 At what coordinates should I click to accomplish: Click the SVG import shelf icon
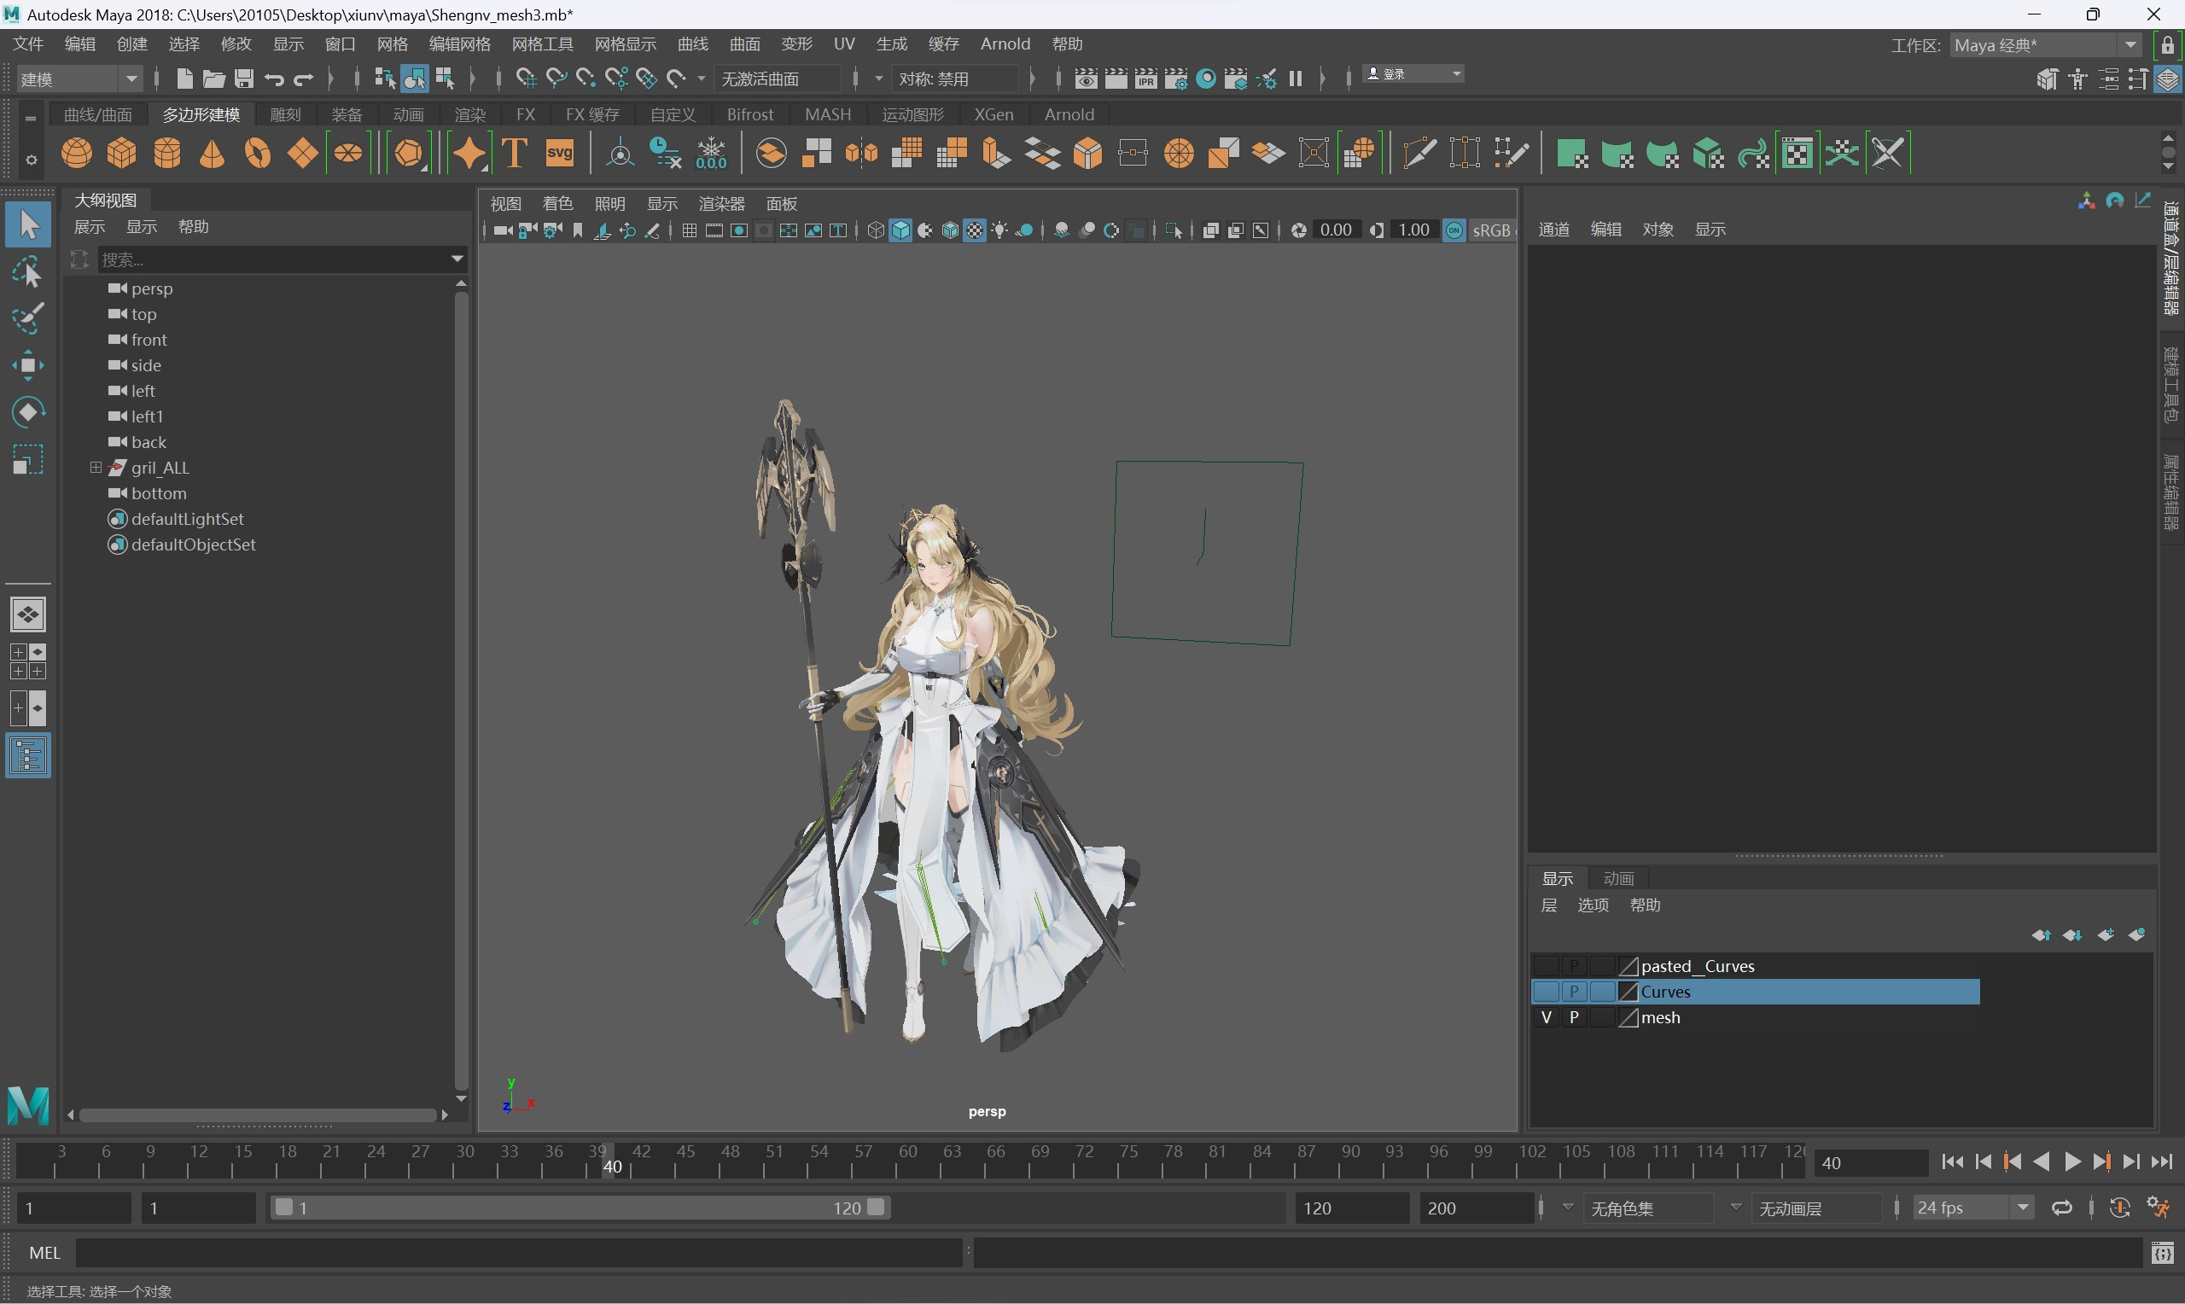pos(560,153)
